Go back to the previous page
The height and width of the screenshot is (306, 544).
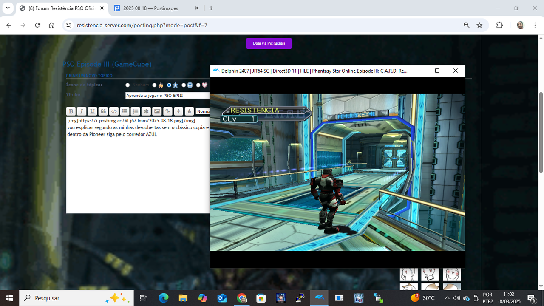[x=9, y=25]
